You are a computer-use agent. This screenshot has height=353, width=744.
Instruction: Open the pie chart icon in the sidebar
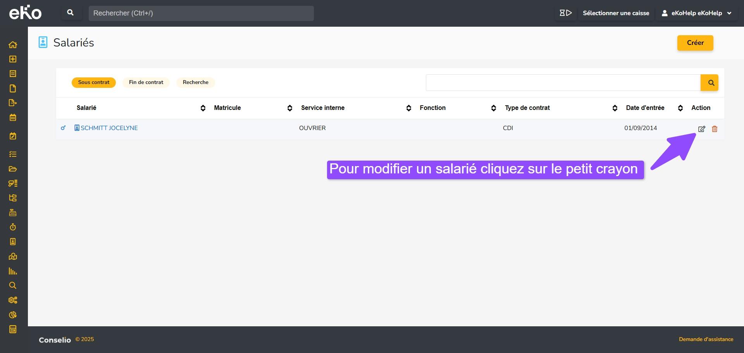coord(13,315)
